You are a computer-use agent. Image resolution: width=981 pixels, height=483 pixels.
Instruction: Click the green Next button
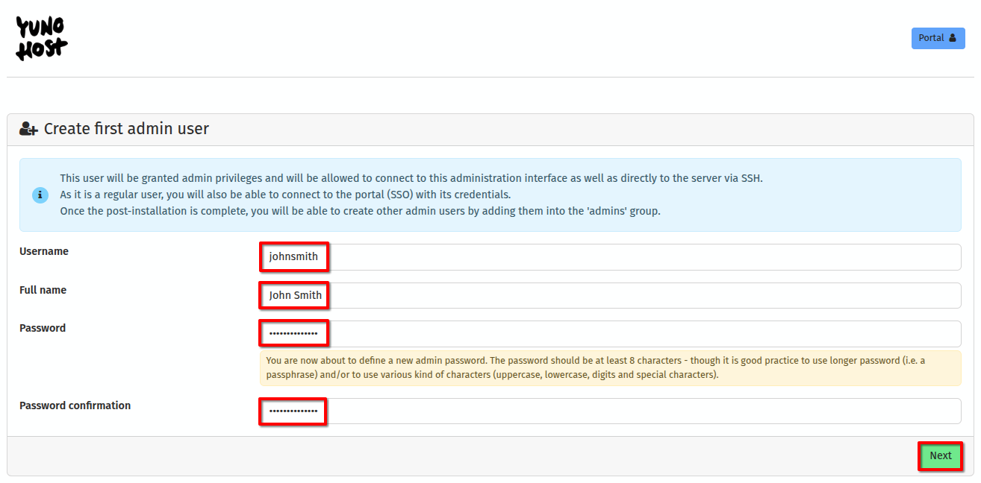click(940, 456)
